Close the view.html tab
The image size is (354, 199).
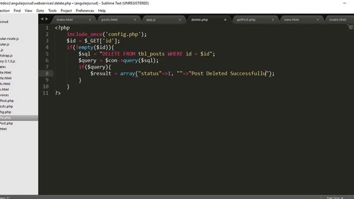[x=317, y=20]
